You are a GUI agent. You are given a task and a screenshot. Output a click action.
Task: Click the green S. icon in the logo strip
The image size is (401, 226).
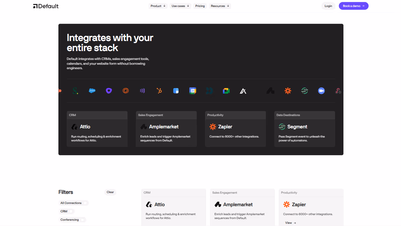(x=75, y=91)
